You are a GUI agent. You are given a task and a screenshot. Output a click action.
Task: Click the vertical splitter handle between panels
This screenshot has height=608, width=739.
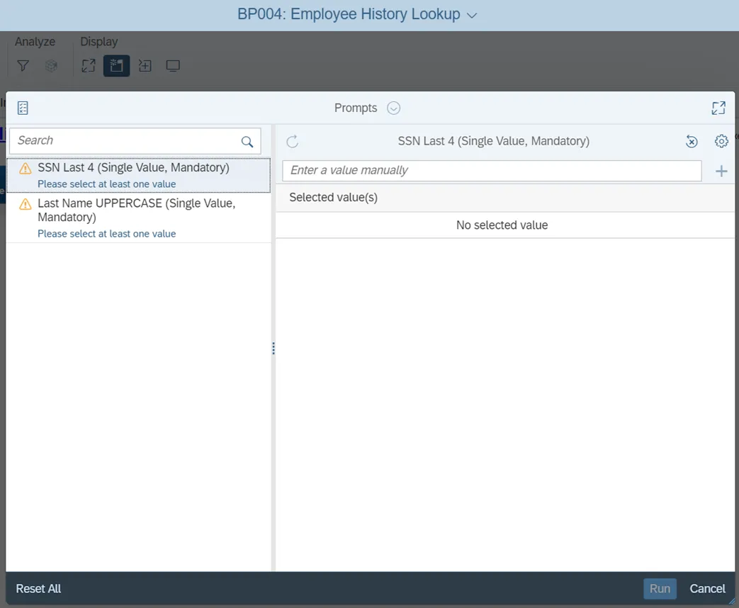(273, 349)
